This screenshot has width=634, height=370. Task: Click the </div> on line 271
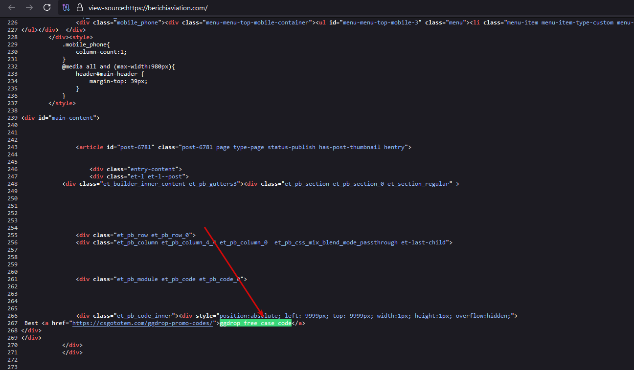pyautogui.click(x=72, y=352)
